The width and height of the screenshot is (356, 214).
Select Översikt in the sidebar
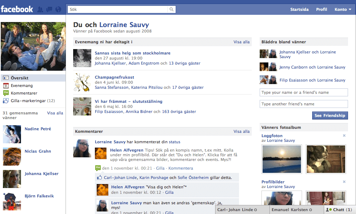(x=33, y=78)
